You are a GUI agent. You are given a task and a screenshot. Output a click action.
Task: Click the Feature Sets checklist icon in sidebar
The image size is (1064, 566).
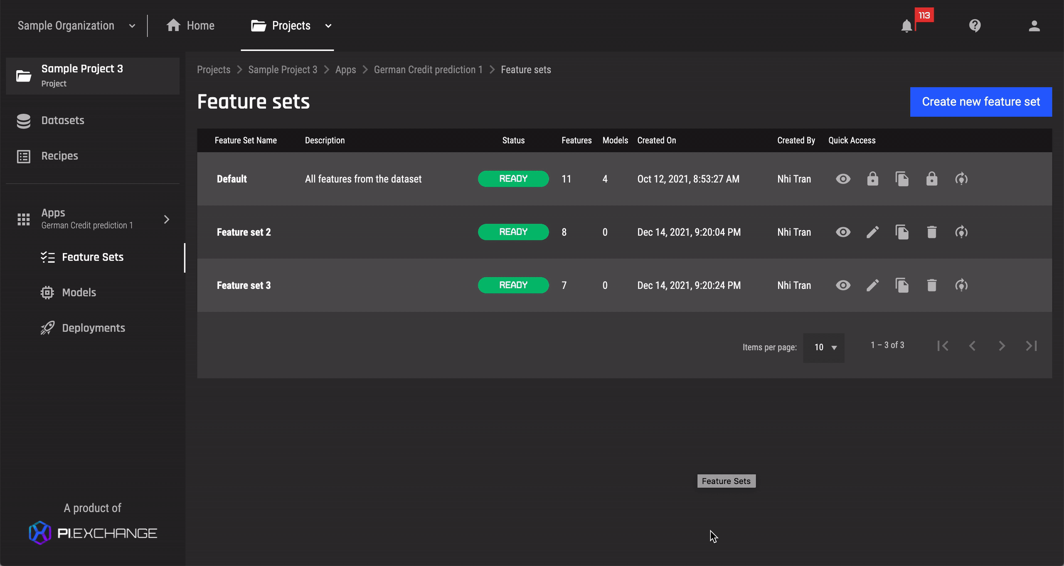pos(48,257)
